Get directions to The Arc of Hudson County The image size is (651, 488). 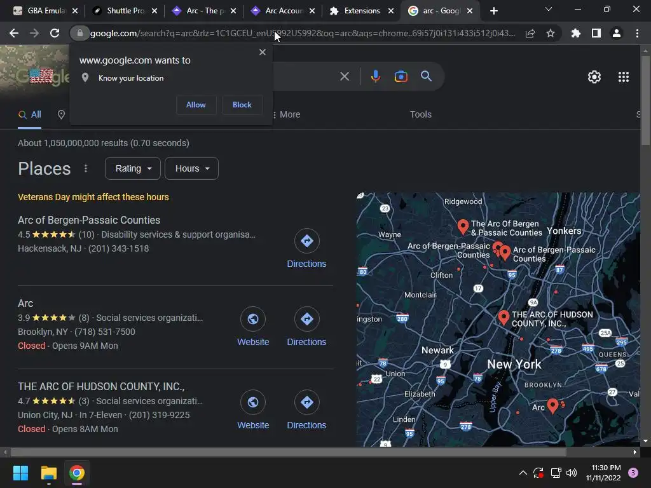(x=306, y=410)
